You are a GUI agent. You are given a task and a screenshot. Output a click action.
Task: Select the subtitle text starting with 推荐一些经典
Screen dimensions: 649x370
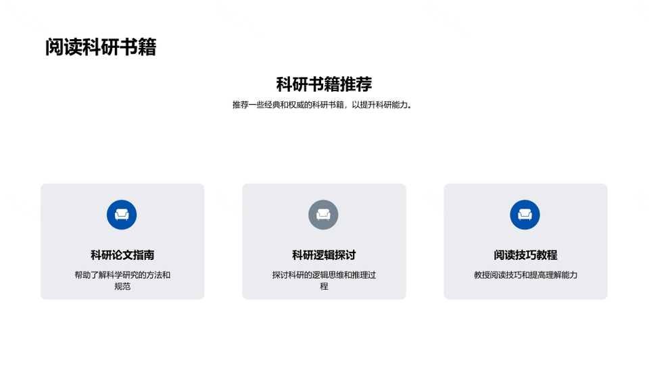(x=322, y=105)
